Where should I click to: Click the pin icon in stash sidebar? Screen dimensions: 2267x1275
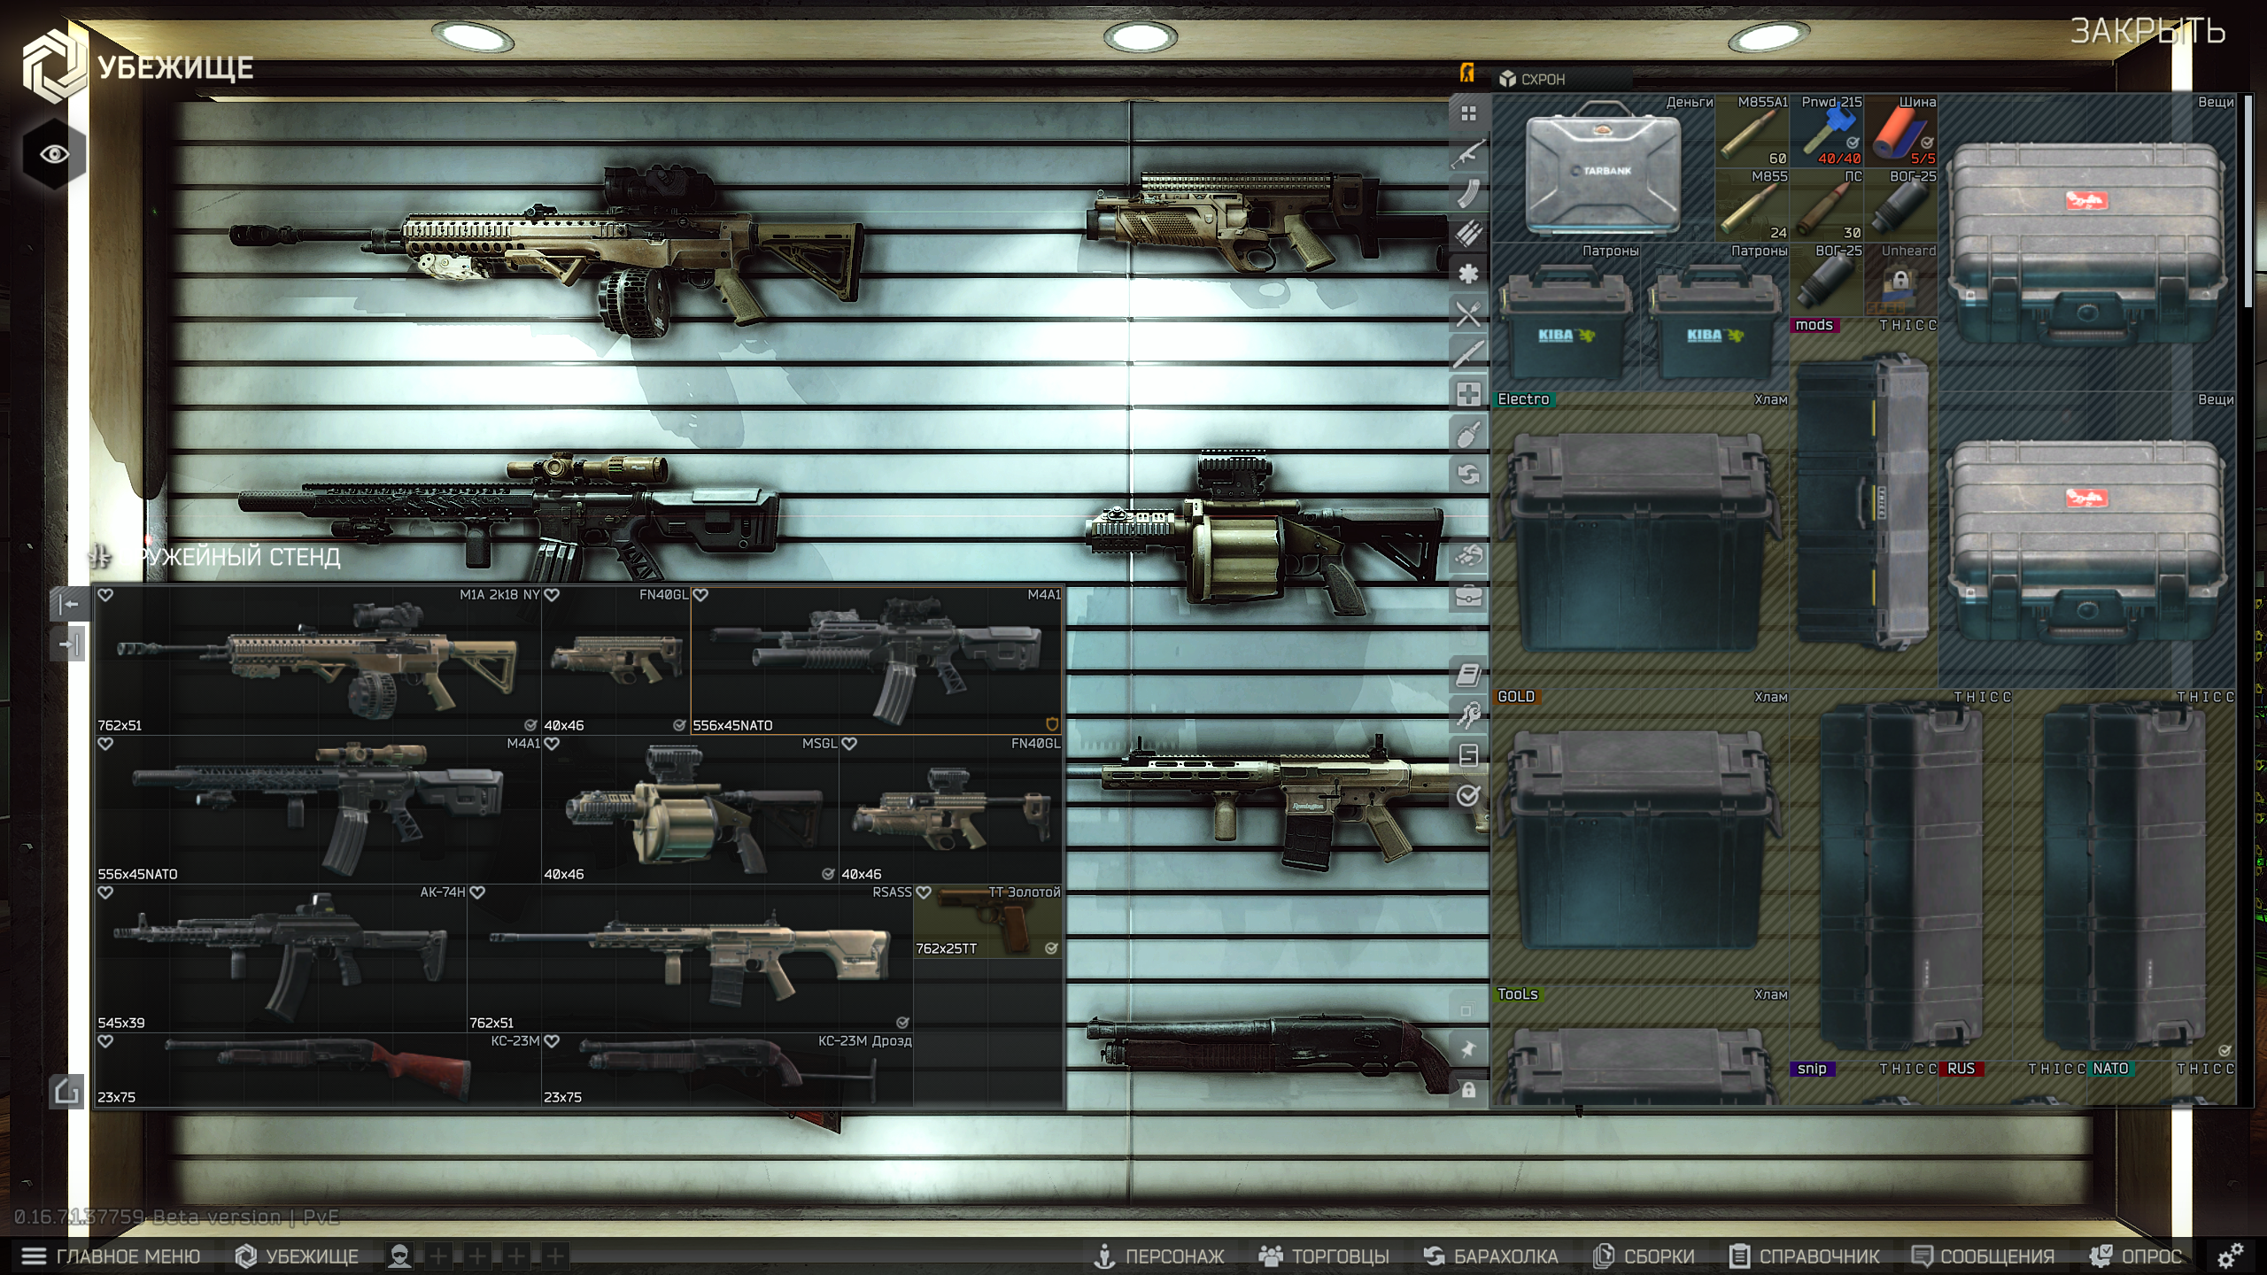[1468, 1049]
